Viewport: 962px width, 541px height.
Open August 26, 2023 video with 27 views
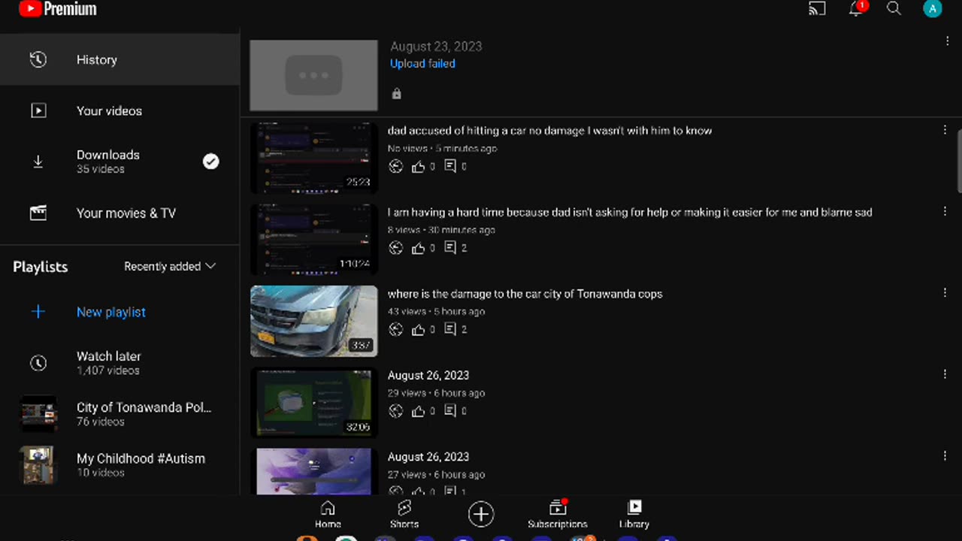(x=428, y=456)
